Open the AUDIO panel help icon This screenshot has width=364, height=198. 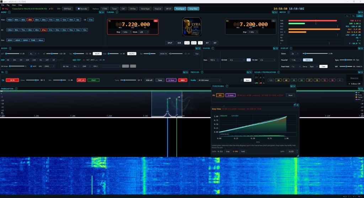coord(10,48)
